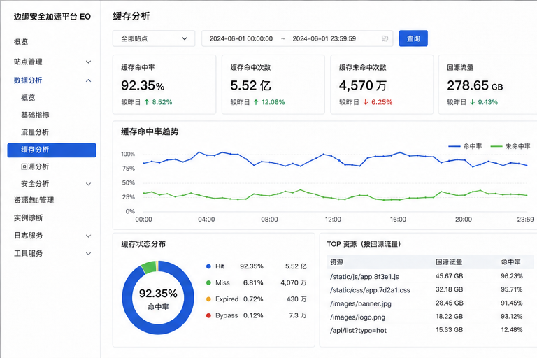
Task: Open 日志服务 in sidebar
Action: point(28,236)
